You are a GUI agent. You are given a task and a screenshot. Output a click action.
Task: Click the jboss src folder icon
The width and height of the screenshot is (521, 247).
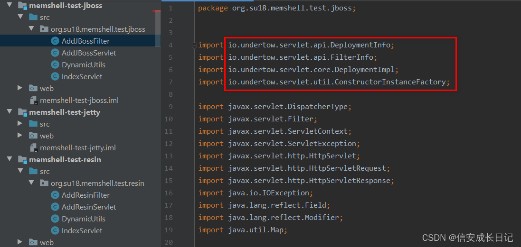coord(33,17)
